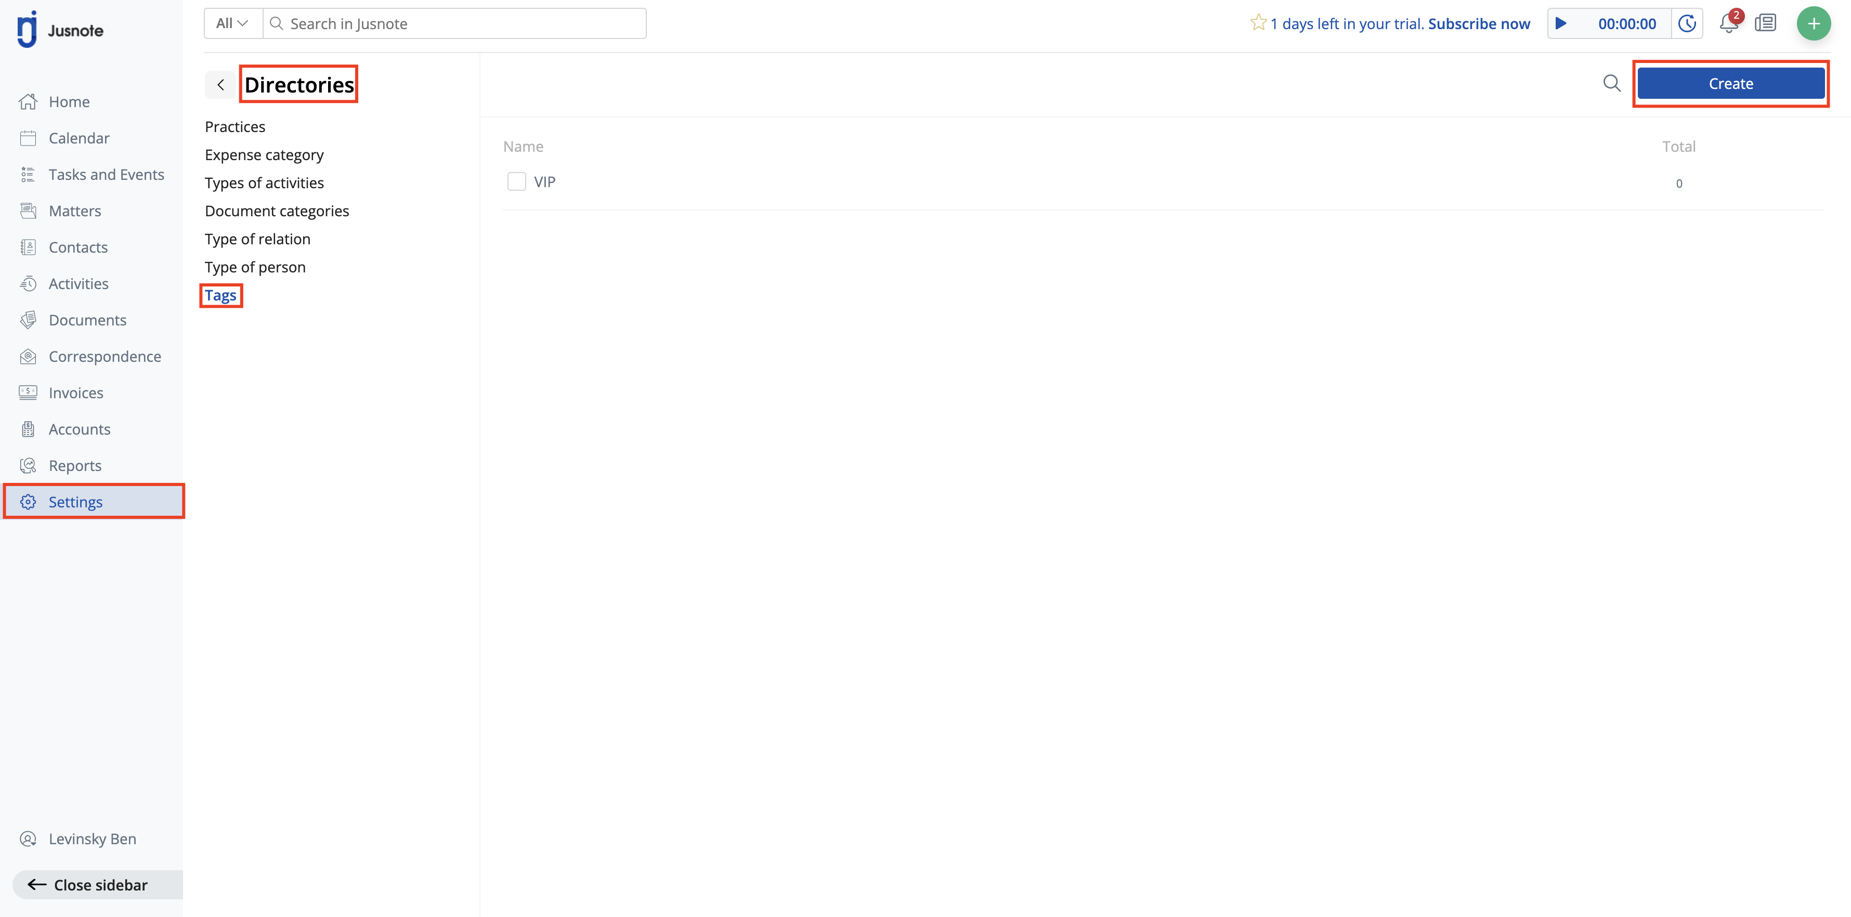Focus the Search in Jusnote field
The width and height of the screenshot is (1851, 917).
[x=454, y=24]
